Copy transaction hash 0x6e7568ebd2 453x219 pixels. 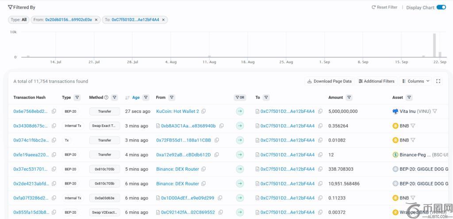(54, 111)
